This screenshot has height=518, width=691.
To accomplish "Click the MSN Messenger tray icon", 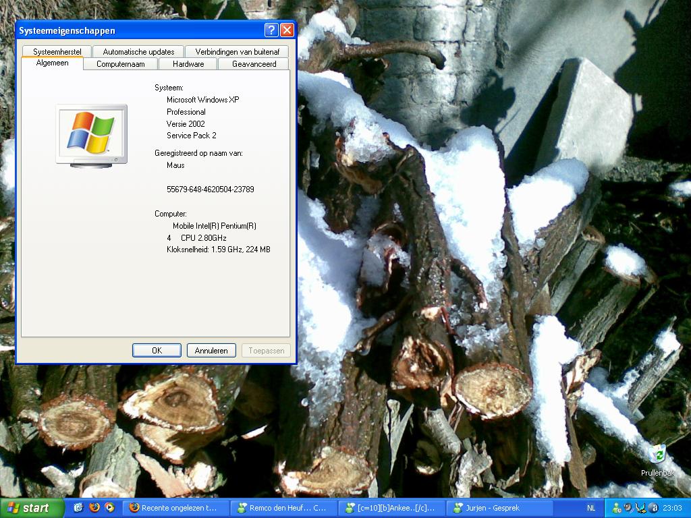I will (x=617, y=508).
